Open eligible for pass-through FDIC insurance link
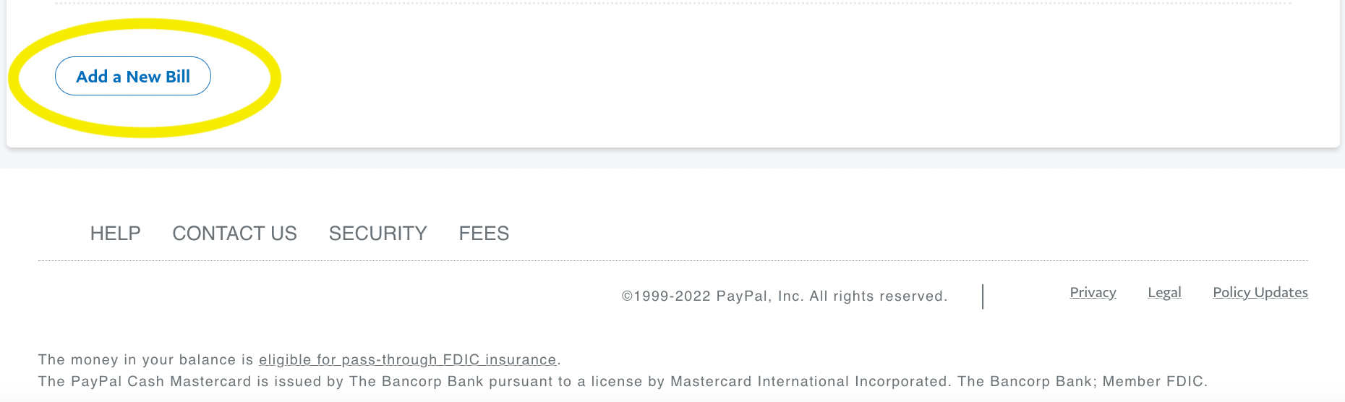 click(408, 359)
